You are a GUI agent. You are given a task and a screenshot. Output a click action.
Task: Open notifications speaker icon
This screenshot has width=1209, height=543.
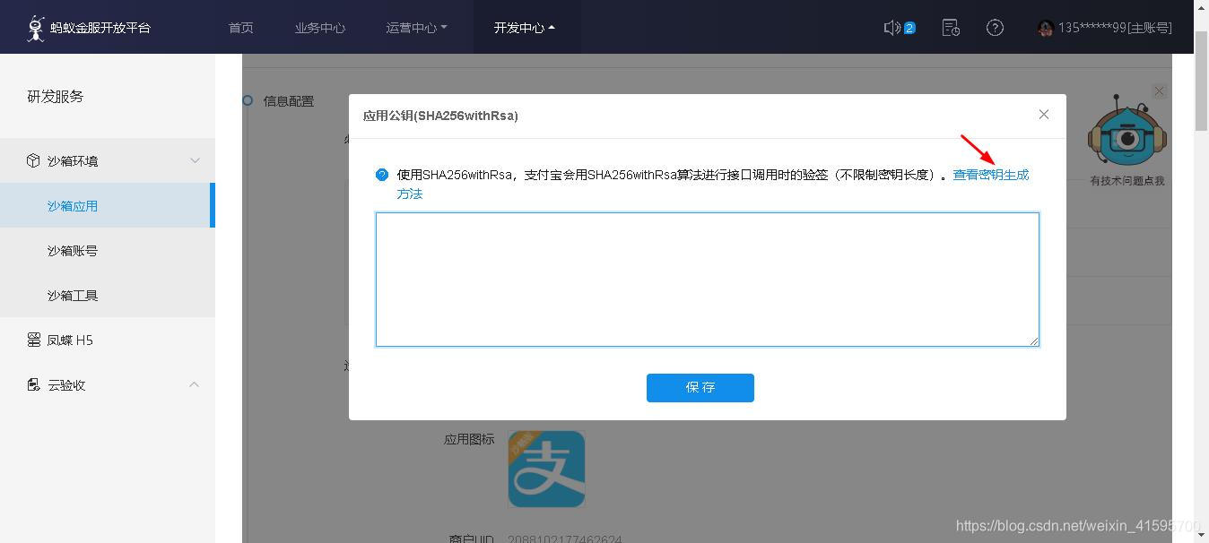[x=892, y=28]
